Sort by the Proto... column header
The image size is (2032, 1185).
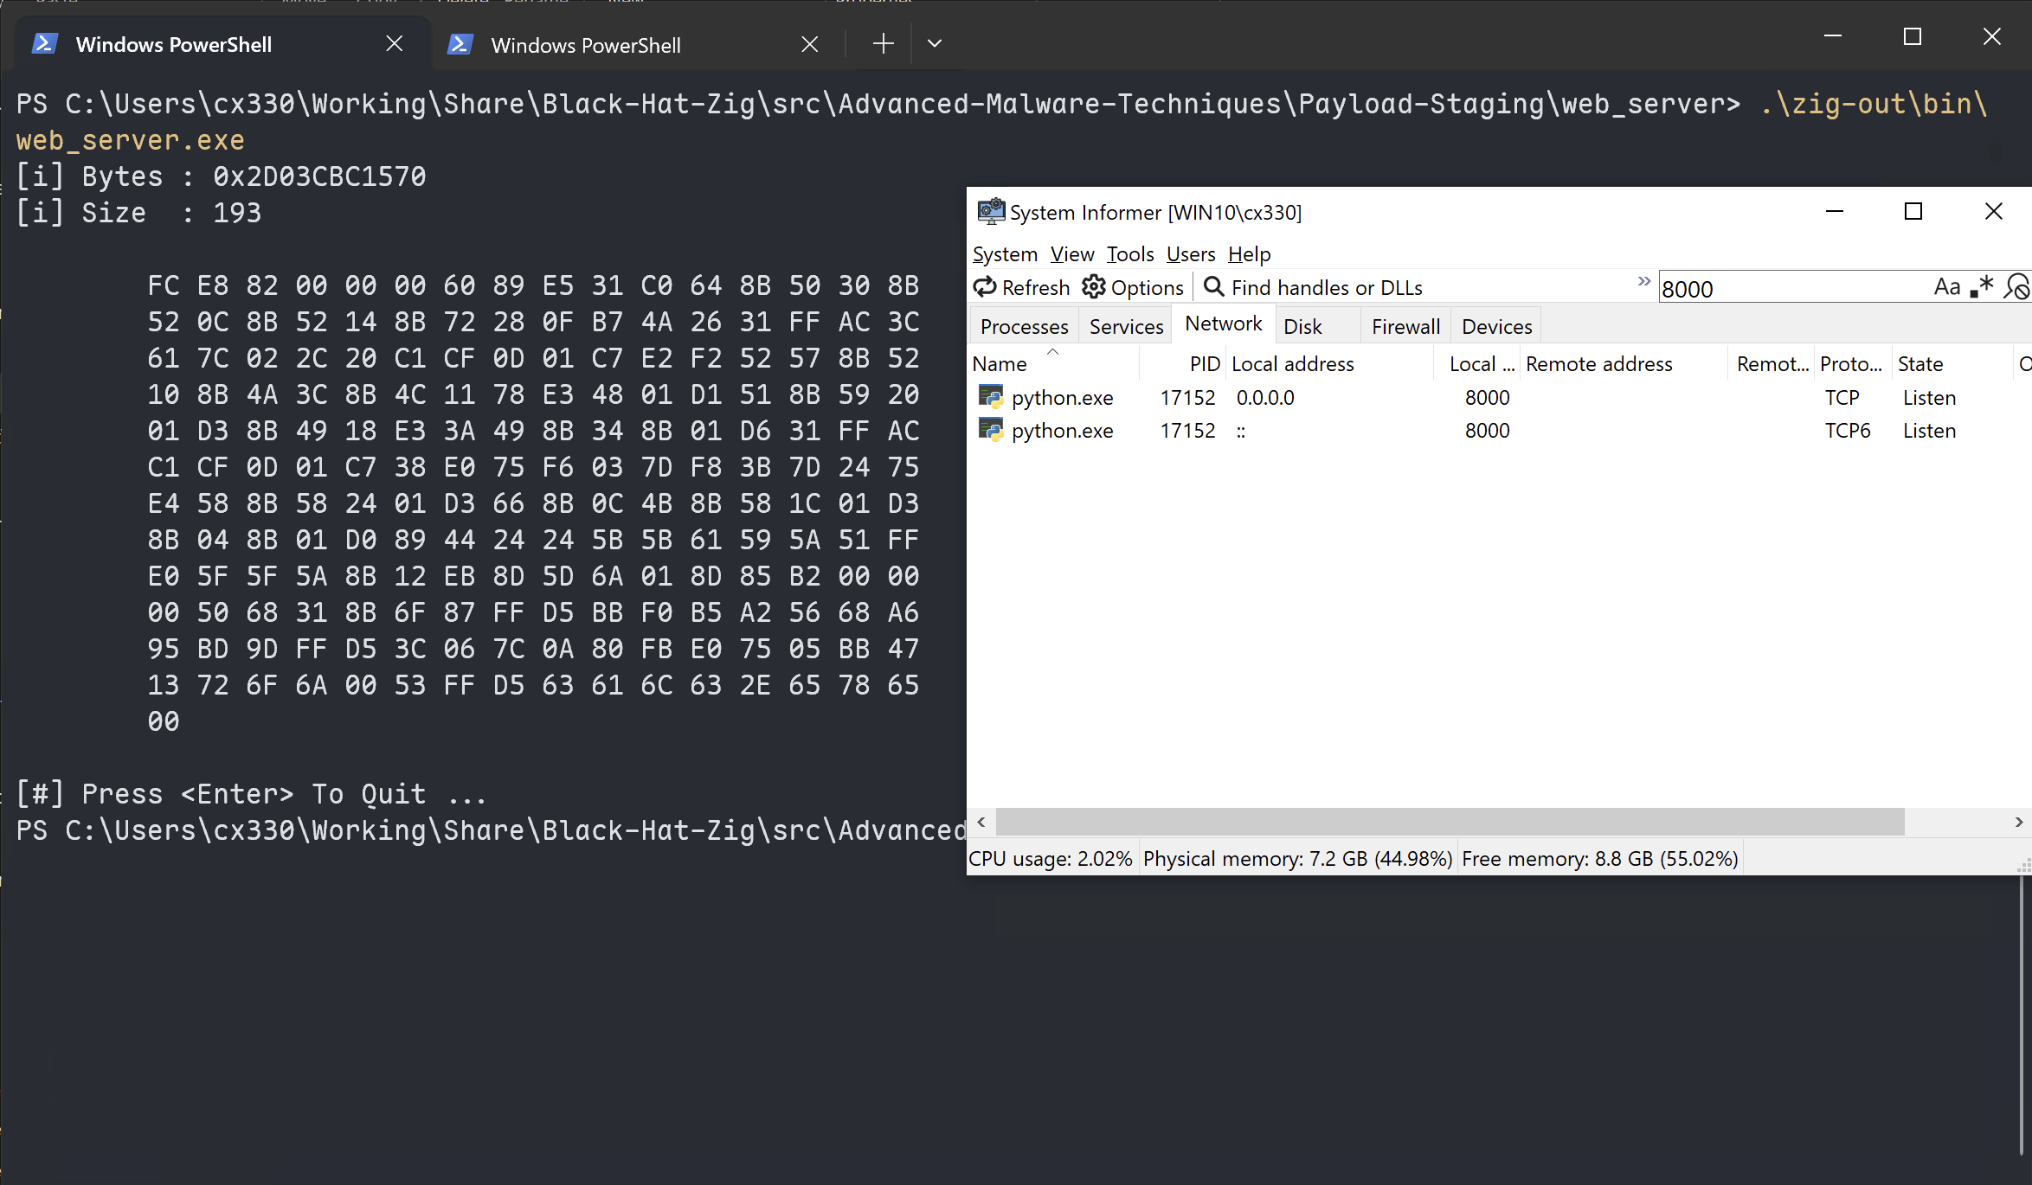point(1853,364)
